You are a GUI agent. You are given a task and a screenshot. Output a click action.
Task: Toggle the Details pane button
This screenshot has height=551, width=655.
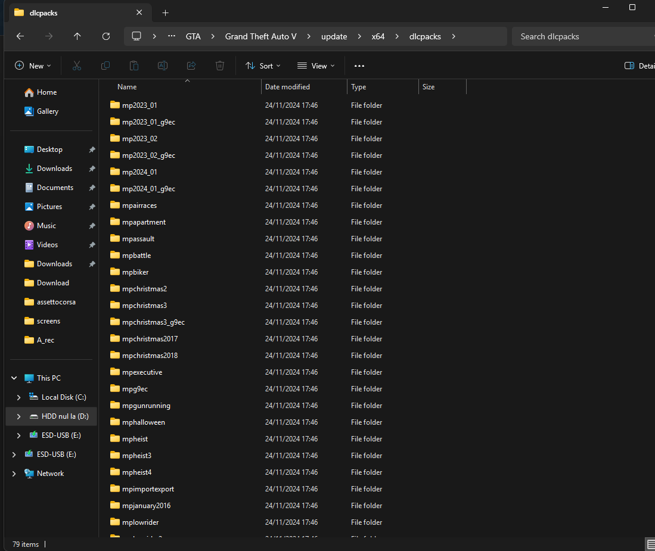pyautogui.click(x=640, y=66)
